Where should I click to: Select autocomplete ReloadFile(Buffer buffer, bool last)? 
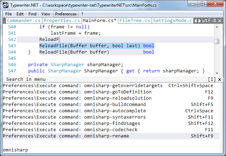pos(97,46)
